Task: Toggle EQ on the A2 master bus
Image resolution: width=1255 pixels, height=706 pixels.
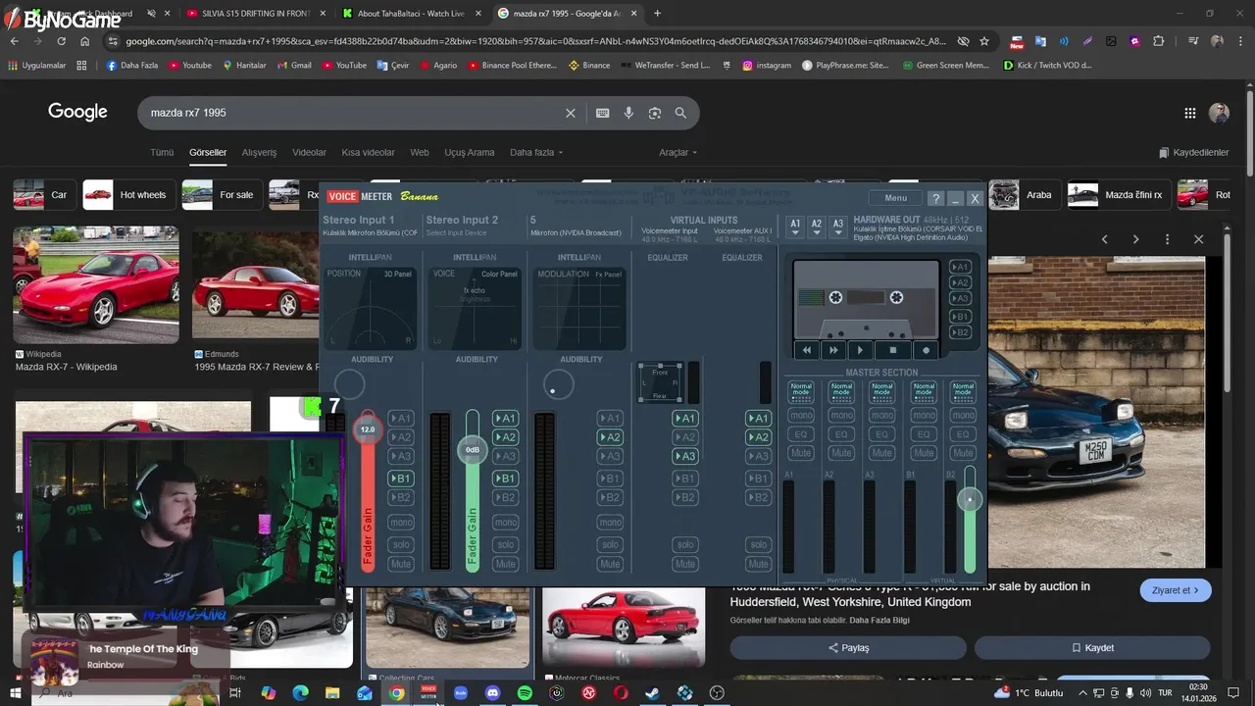Action: tap(841, 434)
